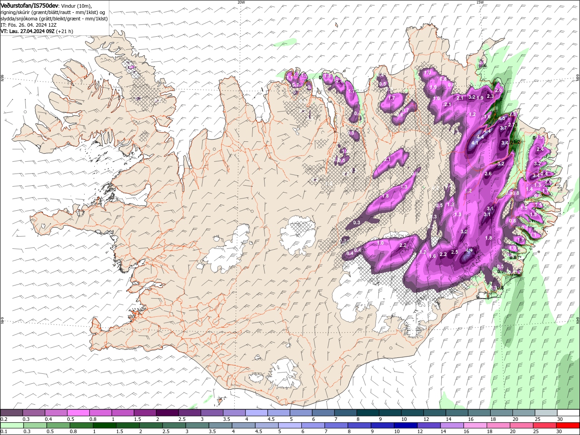Click the '4.1' snowfall value on the map
This screenshot has height=435, width=580.
point(475,143)
